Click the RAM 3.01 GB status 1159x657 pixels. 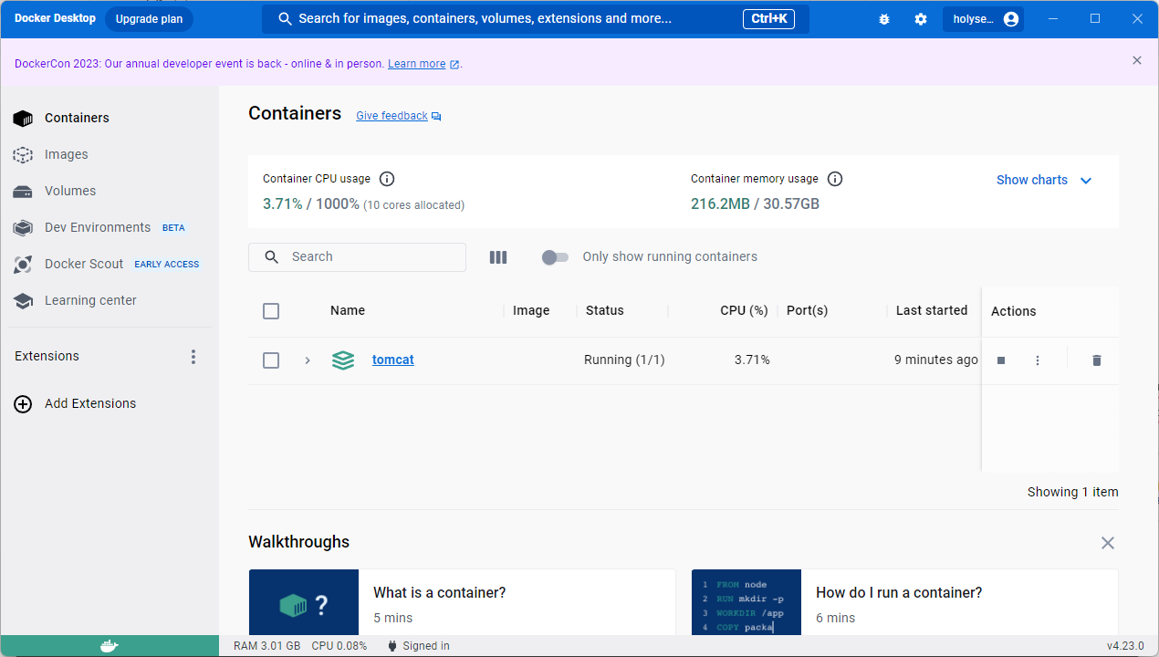[x=266, y=646]
